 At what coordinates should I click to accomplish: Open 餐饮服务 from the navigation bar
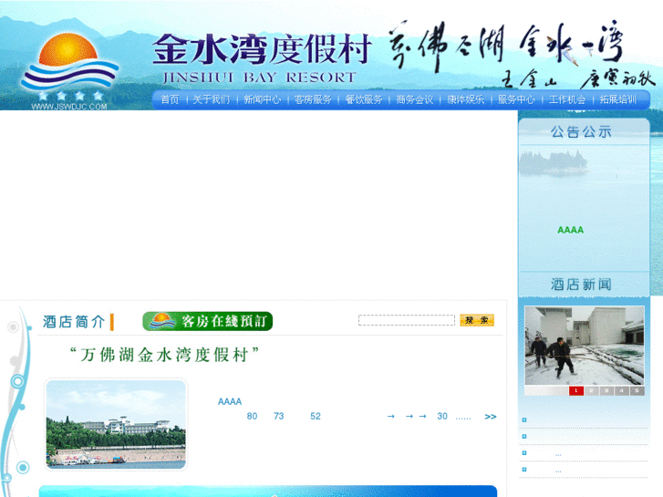pos(364,99)
